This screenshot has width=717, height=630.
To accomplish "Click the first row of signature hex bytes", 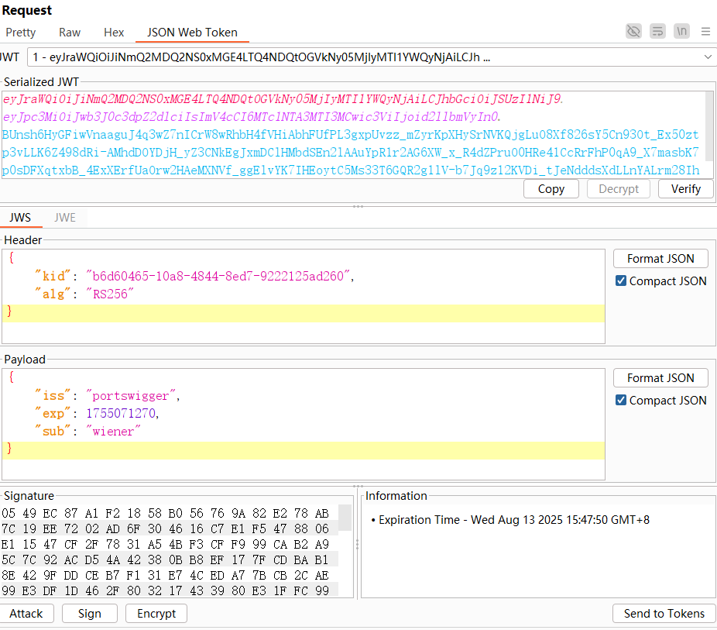I will click(x=165, y=513).
